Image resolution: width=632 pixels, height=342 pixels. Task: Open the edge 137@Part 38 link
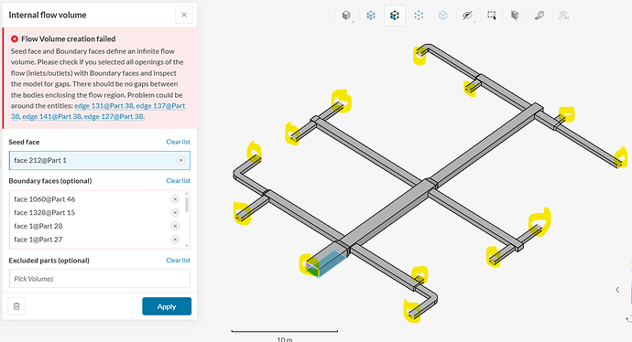coord(160,106)
